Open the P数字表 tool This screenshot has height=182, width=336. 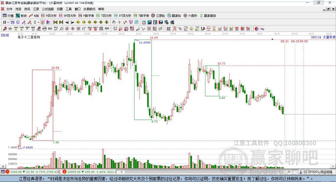[x=86, y=16]
